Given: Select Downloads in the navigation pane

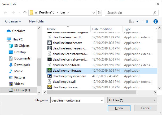Looking at the screenshot, I should click(22, 65).
